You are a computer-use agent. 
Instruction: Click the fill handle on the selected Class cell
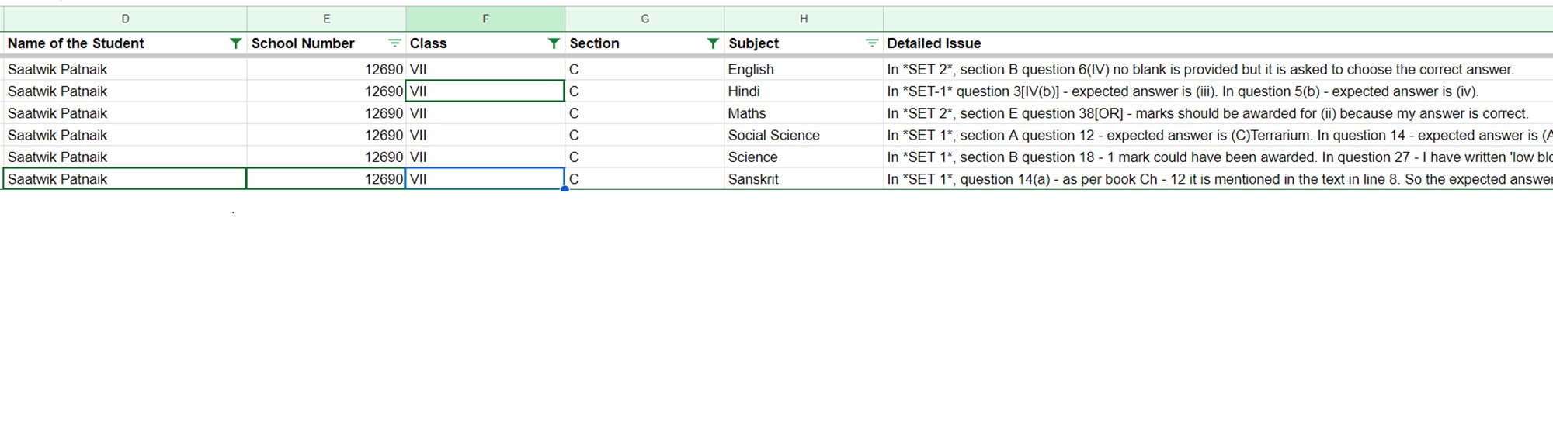(565, 189)
